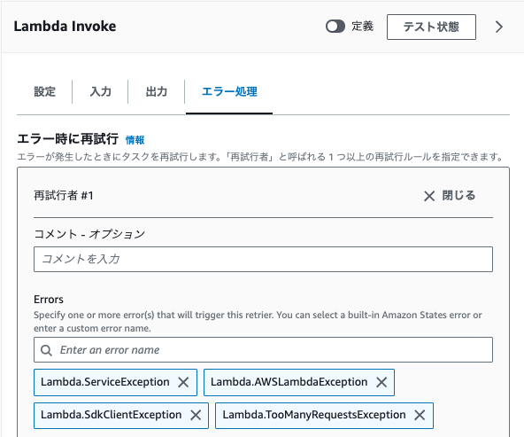
Task: Focus the コメントを入力 comment field
Action: (263, 260)
